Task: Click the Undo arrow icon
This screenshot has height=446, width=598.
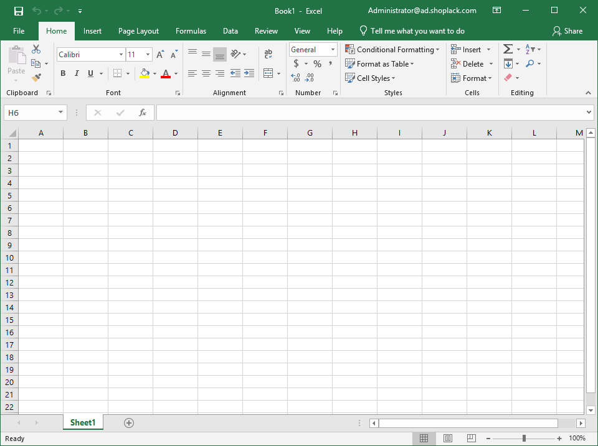Action: pyautogui.click(x=37, y=11)
